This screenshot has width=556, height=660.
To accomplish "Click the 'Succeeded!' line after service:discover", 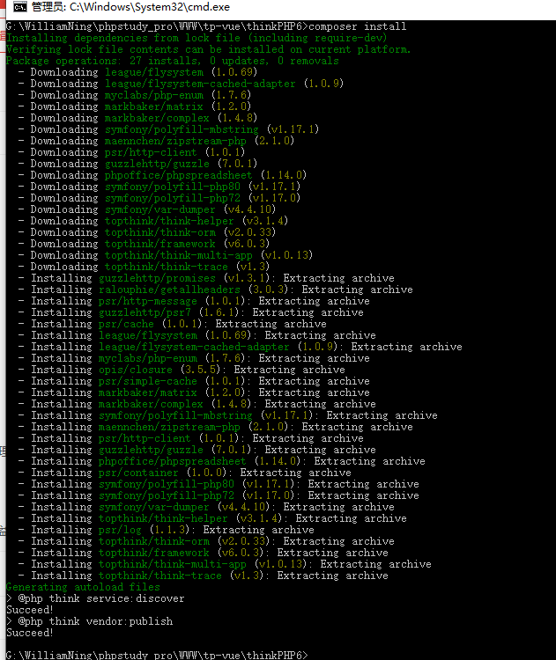I will [29, 610].
